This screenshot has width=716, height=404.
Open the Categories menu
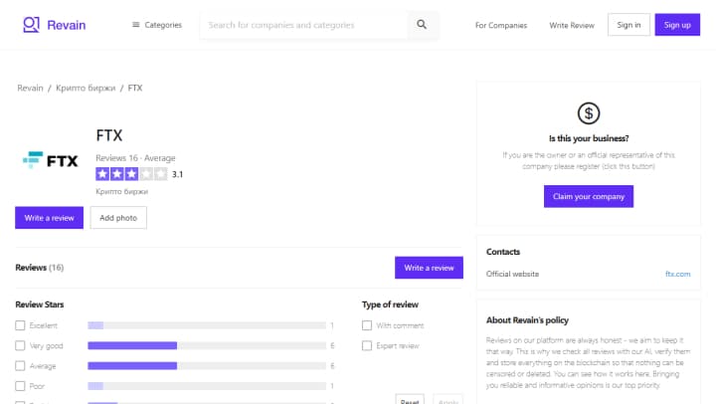157,25
